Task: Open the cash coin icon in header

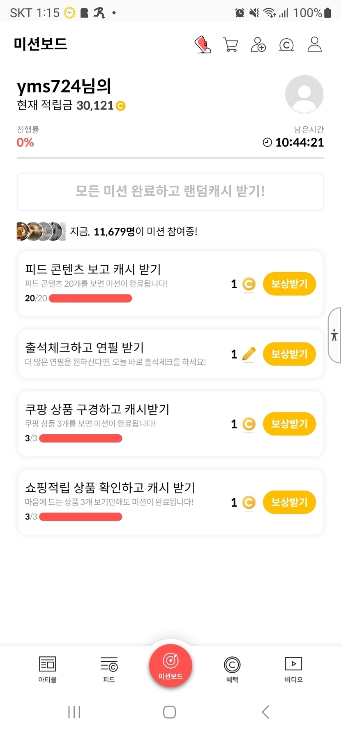Action: [x=286, y=44]
